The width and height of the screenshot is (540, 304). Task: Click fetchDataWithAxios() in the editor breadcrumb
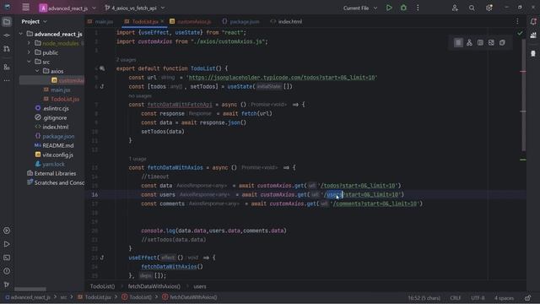click(x=154, y=286)
